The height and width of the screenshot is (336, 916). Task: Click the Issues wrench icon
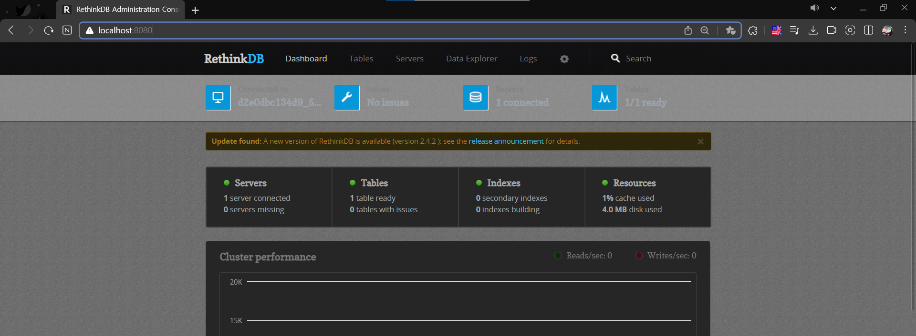[x=347, y=98]
